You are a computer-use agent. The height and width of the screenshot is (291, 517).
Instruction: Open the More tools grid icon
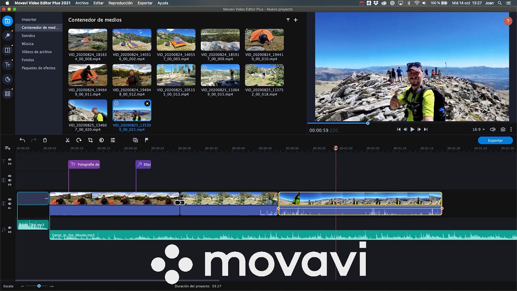coord(7,94)
